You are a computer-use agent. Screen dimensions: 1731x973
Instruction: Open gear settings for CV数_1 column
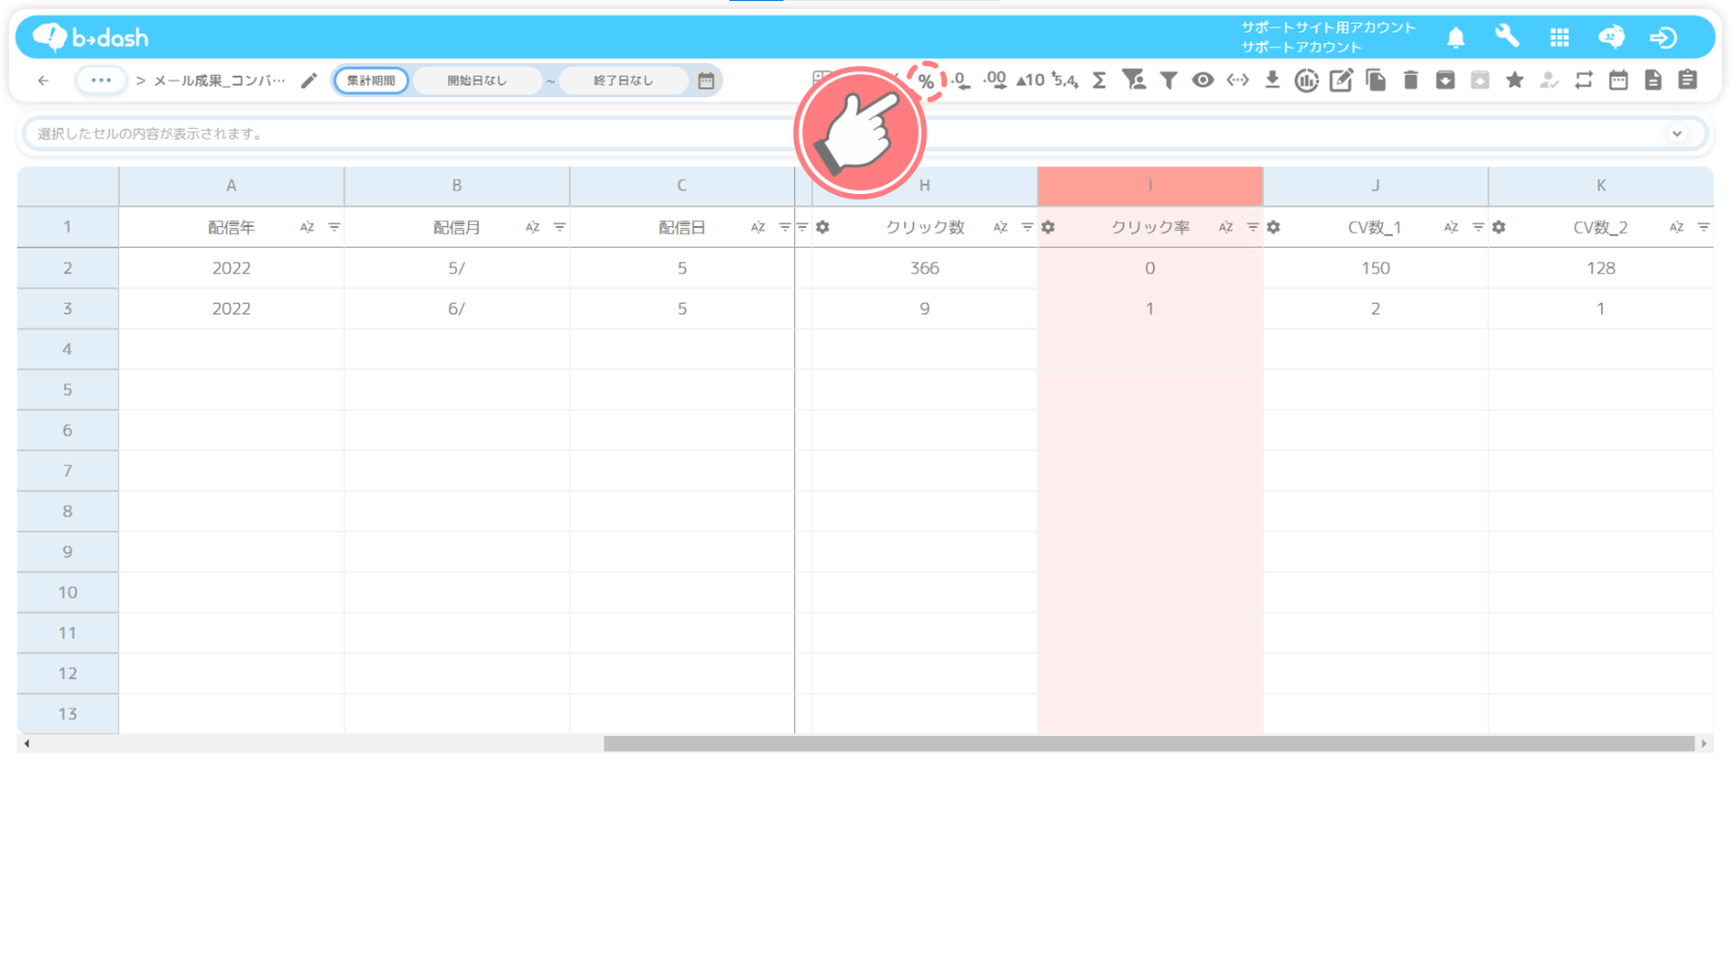click(1273, 227)
